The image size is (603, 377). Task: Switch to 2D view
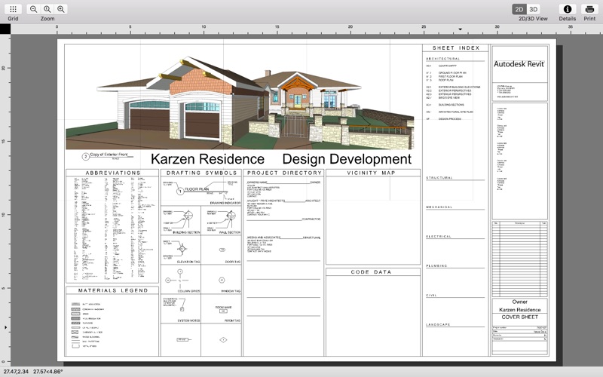coord(519,9)
